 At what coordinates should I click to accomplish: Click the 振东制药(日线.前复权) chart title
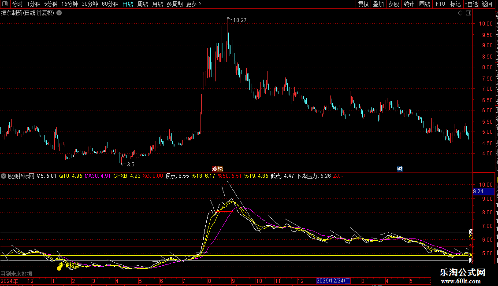click(x=28, y=13)
